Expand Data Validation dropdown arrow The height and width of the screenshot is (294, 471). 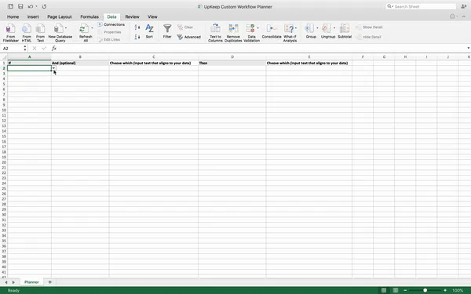tap(257, 28)
